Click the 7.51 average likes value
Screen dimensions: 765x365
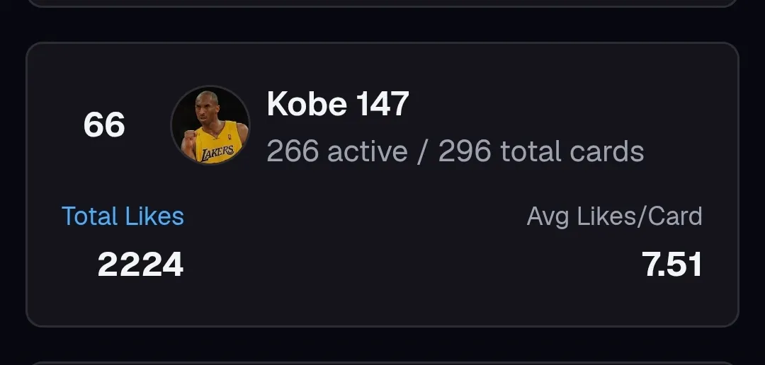click(x=671, y=265)
